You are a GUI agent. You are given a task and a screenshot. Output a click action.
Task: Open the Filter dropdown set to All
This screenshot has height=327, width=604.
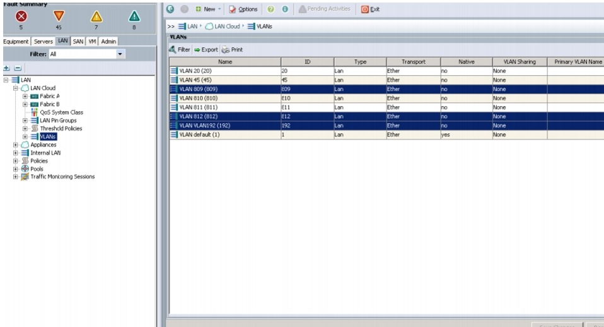[x=120, y=55]
